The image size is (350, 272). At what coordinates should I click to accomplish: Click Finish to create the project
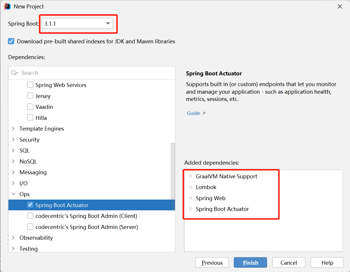pyautogui.click(x=250, y=263)
